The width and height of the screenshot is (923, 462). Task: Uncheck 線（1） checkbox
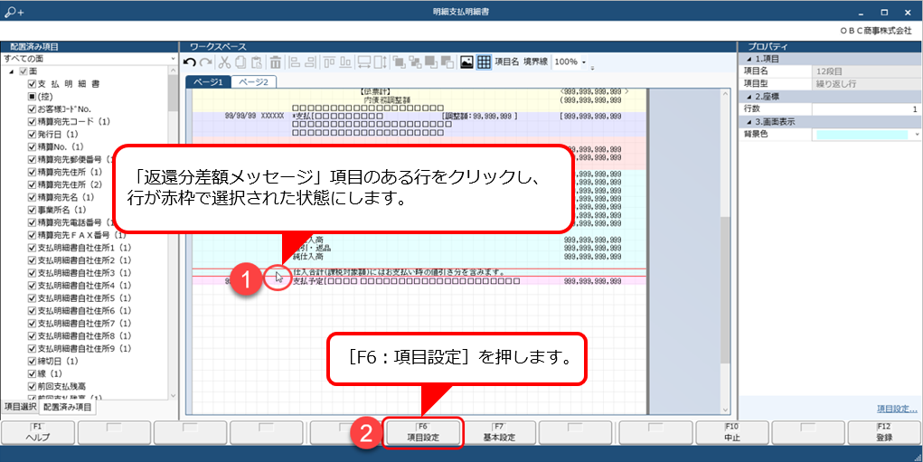click(x=33, y=373)
